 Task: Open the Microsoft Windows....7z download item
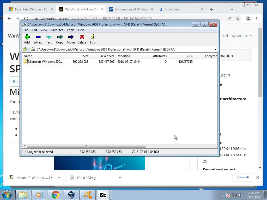tap(31, 178)
